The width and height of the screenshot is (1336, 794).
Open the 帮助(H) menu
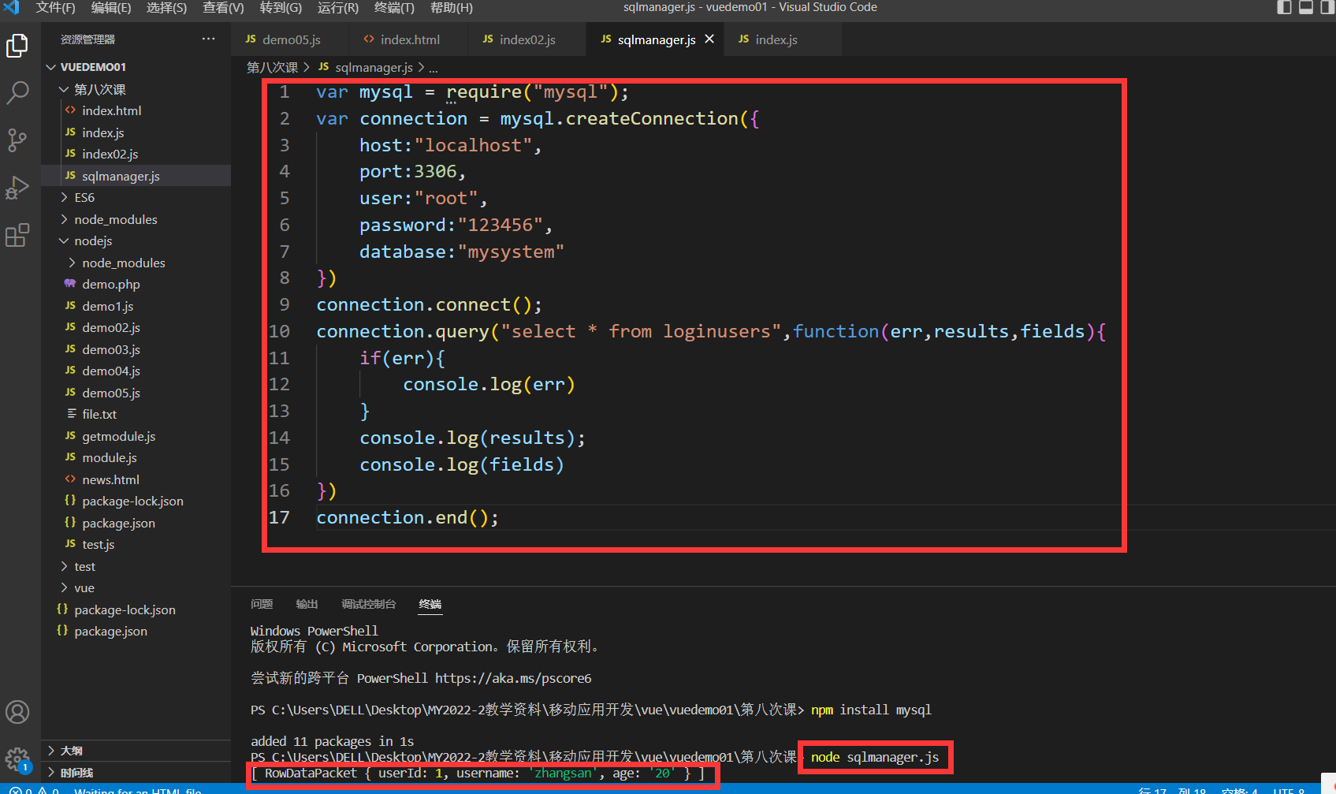[452, 7]
